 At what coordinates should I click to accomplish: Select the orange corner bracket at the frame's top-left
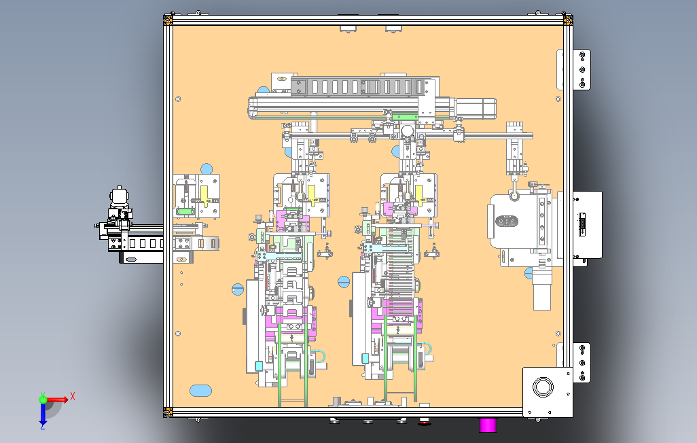[x=168, y=20]
